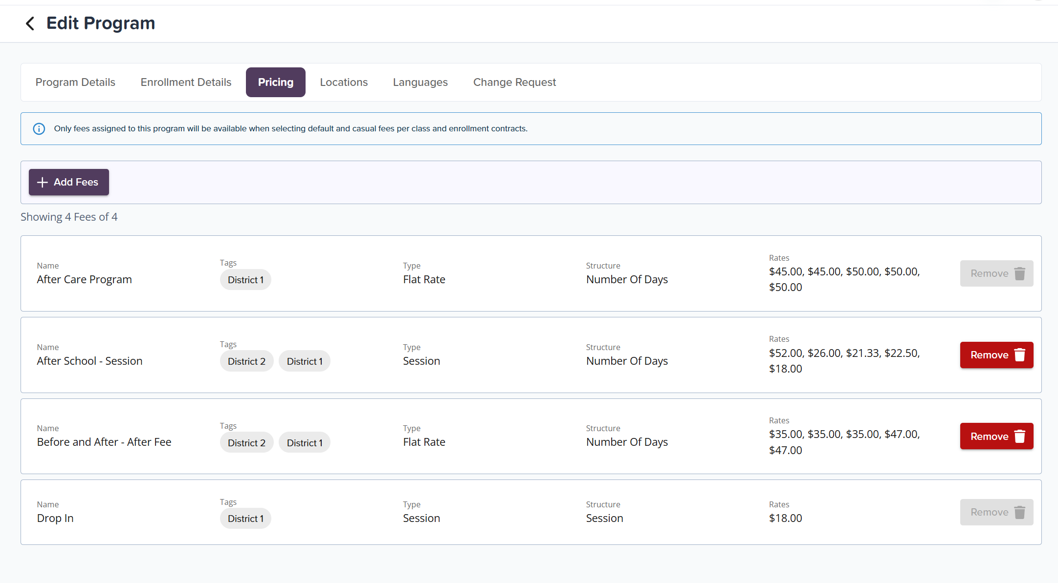Click Remove label for Drop In fee
The image size is (1058, 583).
989,512
